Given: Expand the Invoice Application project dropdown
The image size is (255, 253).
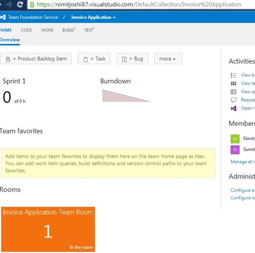Looking at the screenshot, I should [x=93, y=17].
